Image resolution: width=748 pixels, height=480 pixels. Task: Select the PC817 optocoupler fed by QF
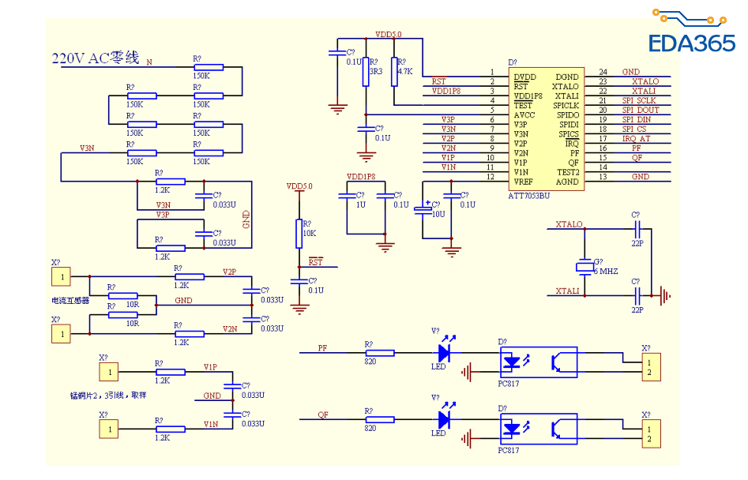tap(539, 429)
